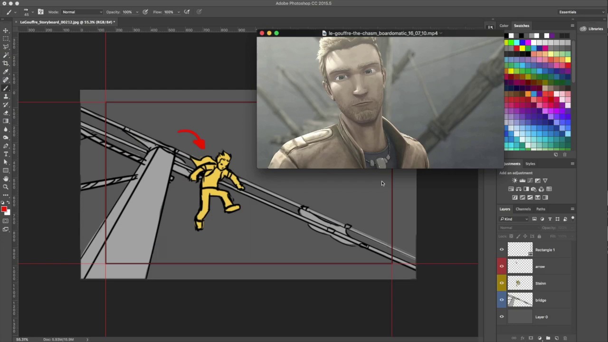Toggle filter for type layers
The width and height of the screenshot is (608, 342).
tap(550, 219)
